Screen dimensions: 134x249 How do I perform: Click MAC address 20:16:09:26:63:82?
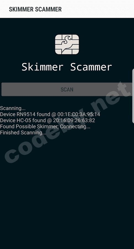click(x=74, y=120)
